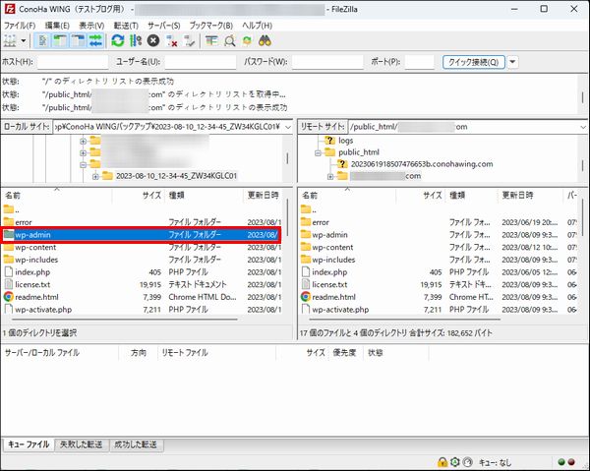Image resolution: width=590 pixels, height=471 pixels.
Task: Open the 編集(E) menu
Action: pyautogui.click(x=57, y=26)
